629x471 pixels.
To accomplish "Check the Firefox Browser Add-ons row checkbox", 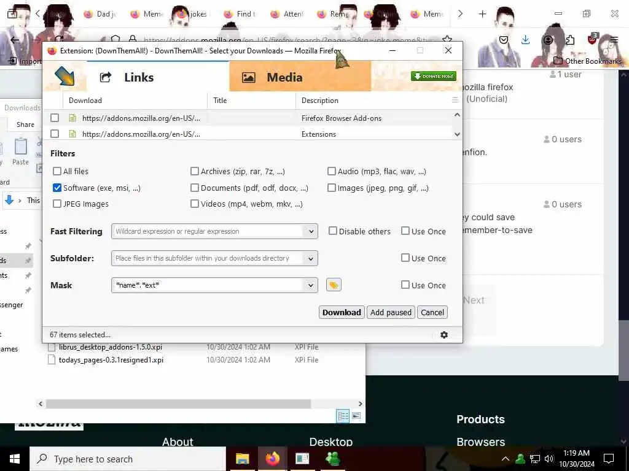I will click(x=55, y=118).
